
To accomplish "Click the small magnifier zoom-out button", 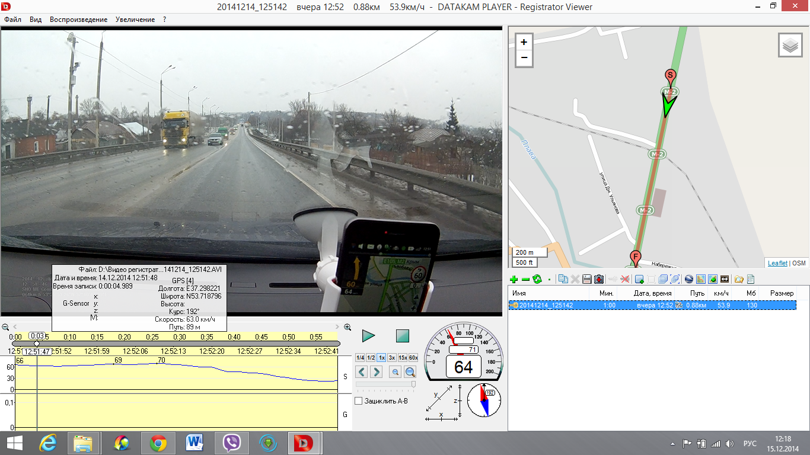I will [x=395, y=372].
